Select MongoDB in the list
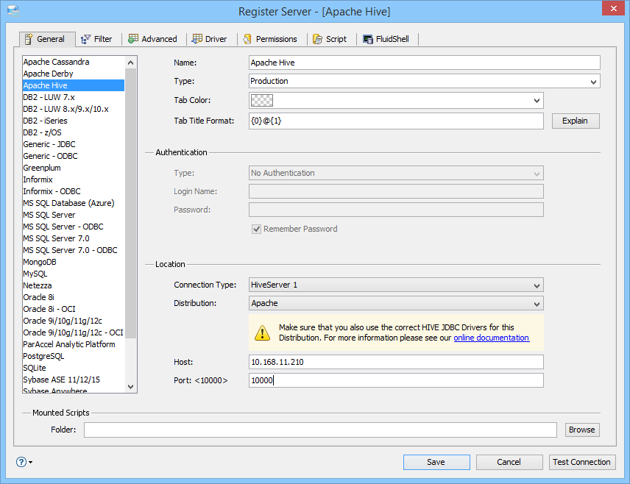Image resolution: width=630 pixels, height=484 pixels. point(74,262)
